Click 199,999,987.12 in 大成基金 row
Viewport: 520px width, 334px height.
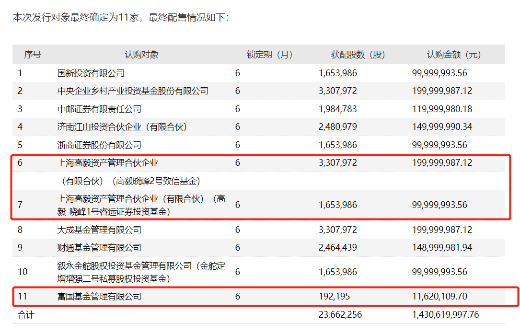click(442, 230)
